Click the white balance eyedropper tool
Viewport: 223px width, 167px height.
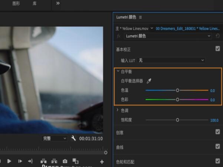(149, 81)
